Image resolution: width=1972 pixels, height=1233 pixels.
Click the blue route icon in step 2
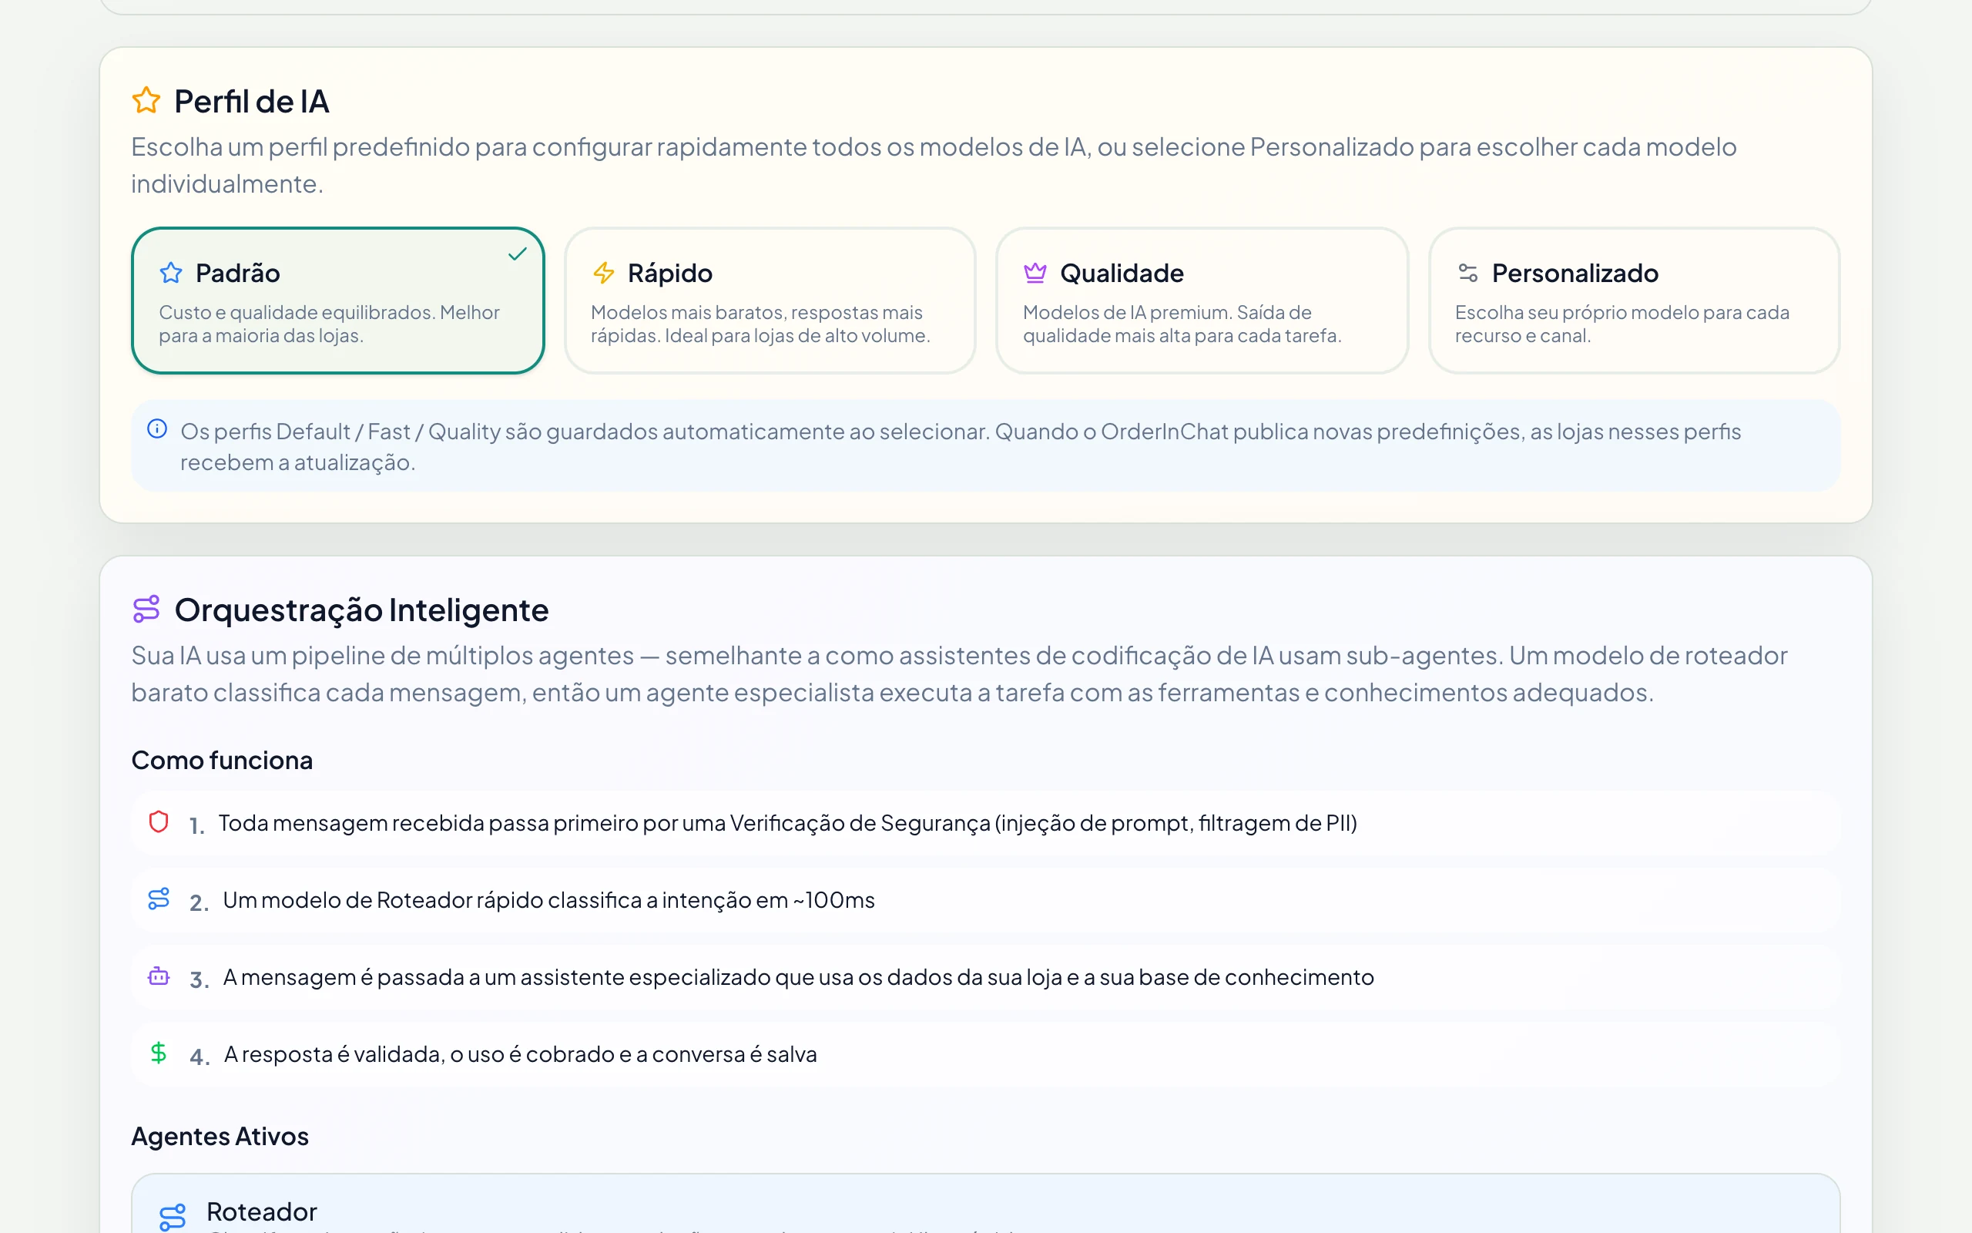[159, 899]
